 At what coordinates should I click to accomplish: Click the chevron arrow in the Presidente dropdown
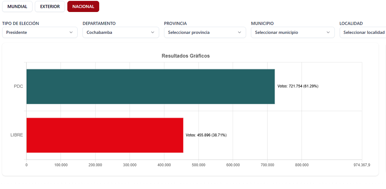coord(71,32)
